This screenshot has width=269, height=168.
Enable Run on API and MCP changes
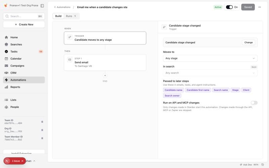[254, 103]
